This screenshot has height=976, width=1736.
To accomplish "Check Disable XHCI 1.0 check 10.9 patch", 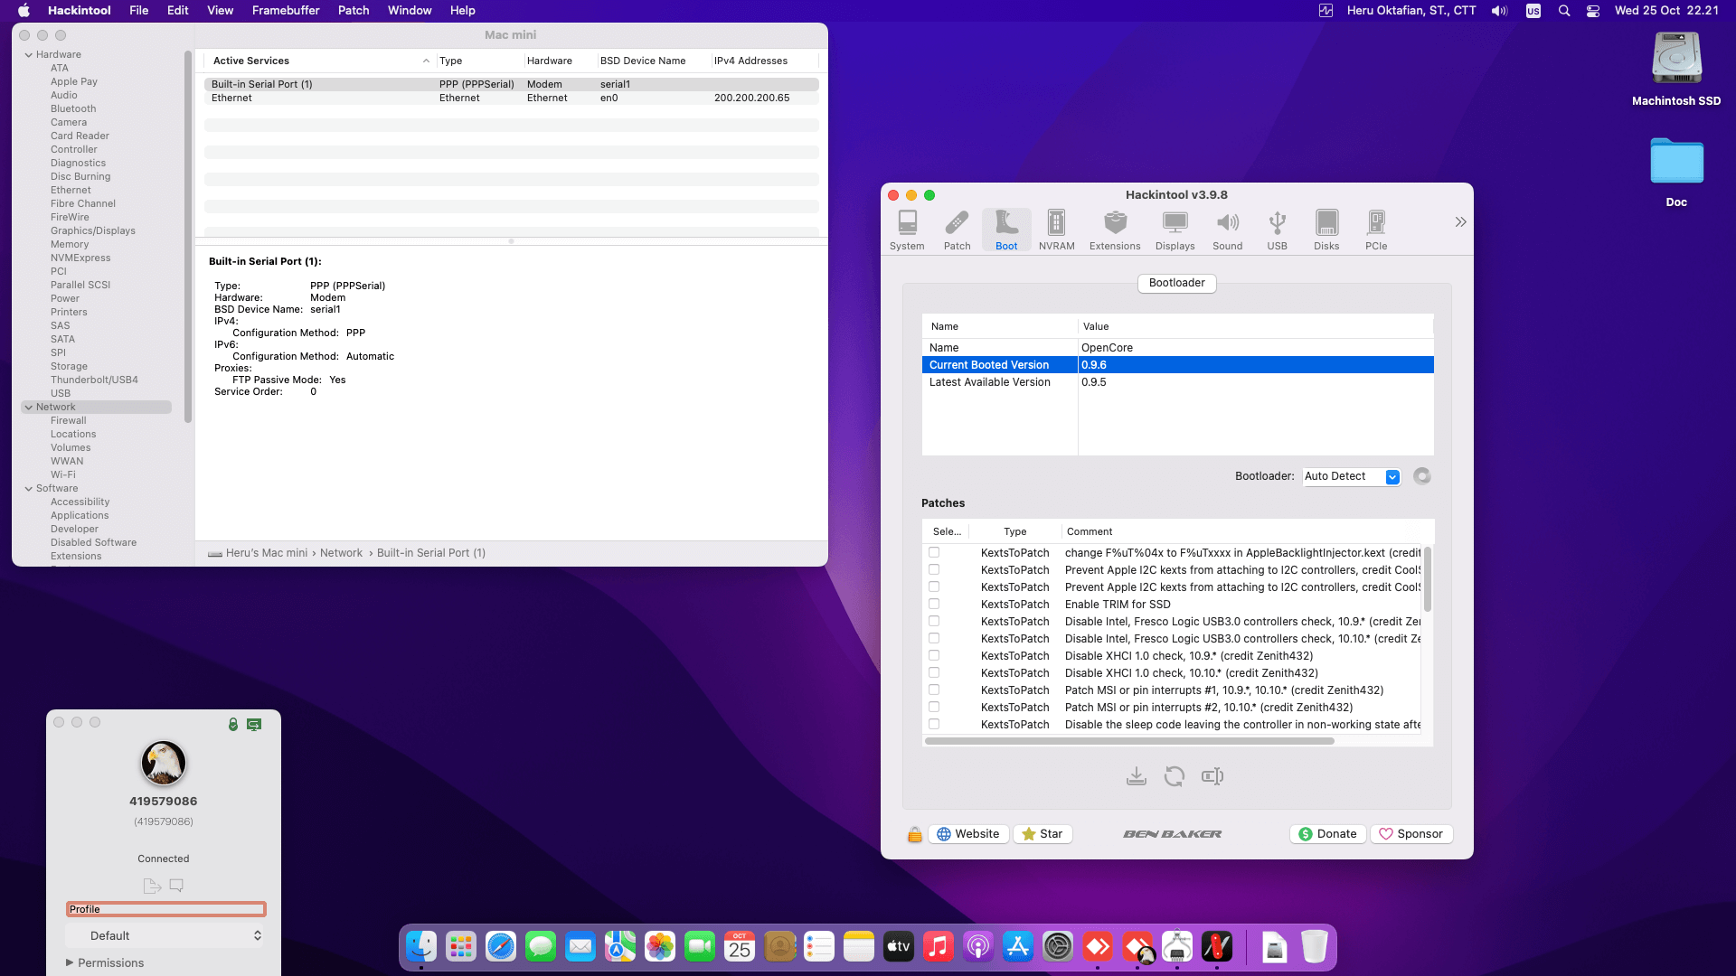I will (x=934, y=656).
